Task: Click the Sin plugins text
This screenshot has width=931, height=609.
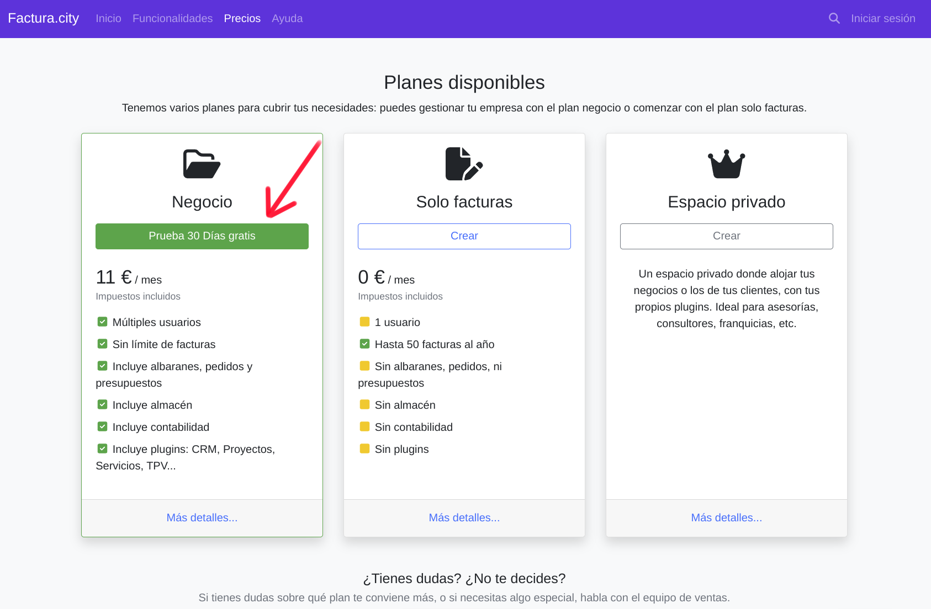Action: tap(402, 449)
